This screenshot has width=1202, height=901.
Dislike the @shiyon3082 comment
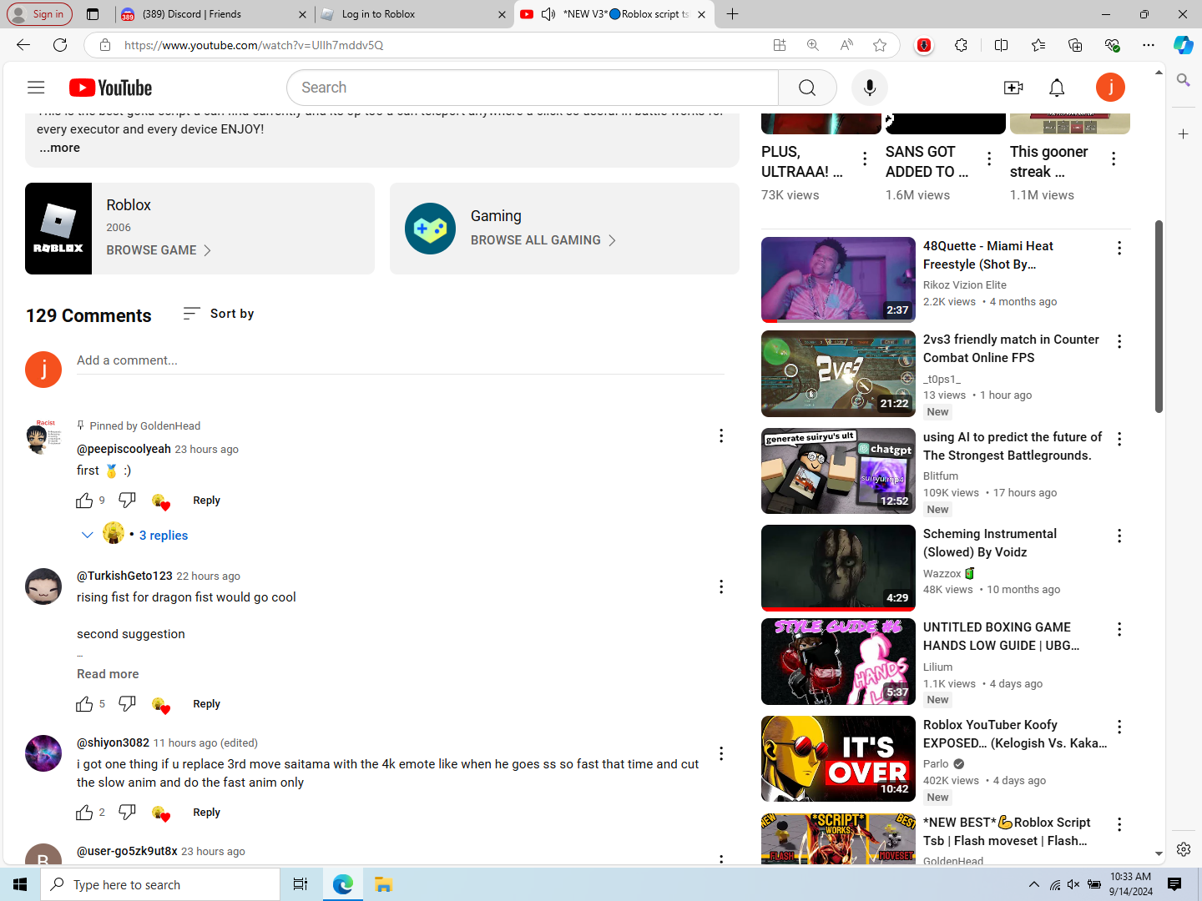(127, 813)
